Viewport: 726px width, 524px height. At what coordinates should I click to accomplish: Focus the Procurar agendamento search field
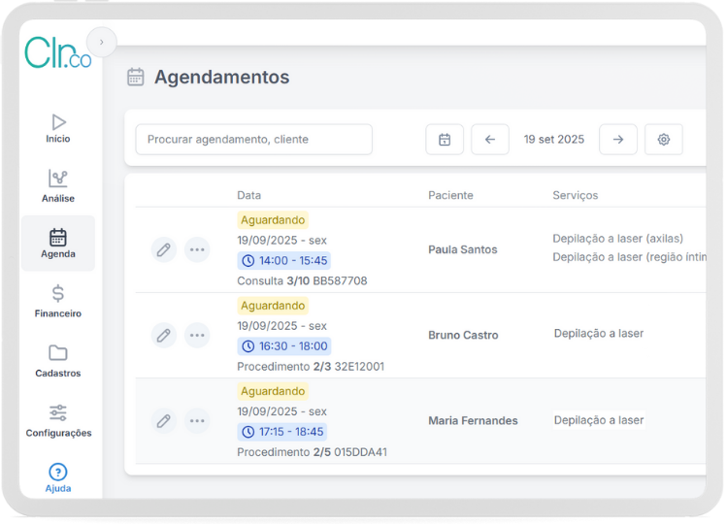253,140
